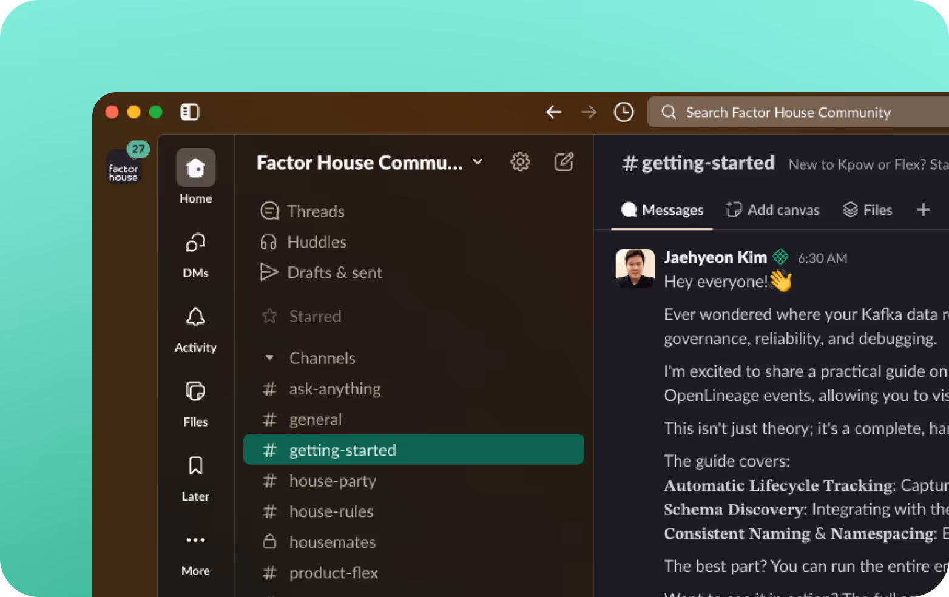Expand the Factor House Community workspace menu
The height and width of the screenshot is (597, 949).
[370, 163]
